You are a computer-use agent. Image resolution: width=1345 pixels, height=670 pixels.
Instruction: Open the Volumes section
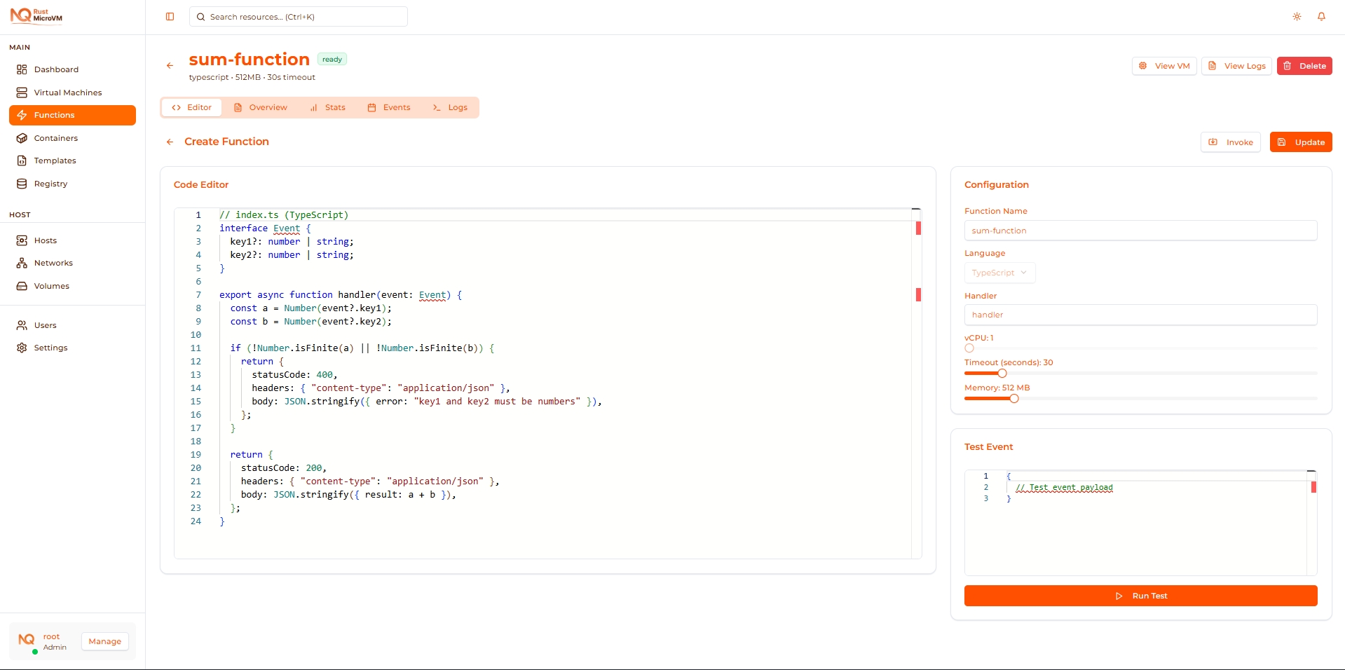pos(51,286)
